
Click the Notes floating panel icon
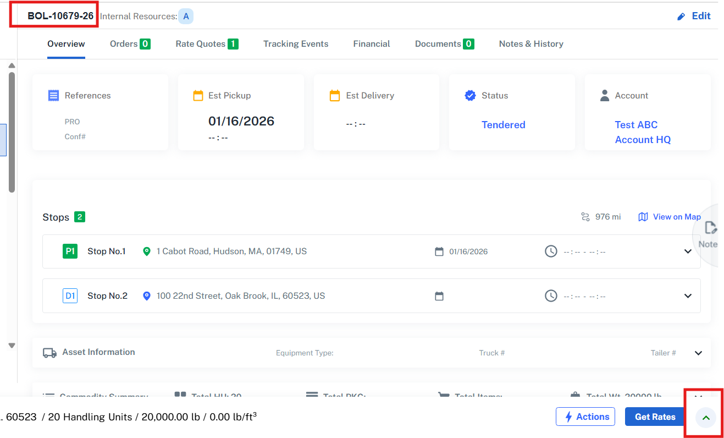[710, 228]
